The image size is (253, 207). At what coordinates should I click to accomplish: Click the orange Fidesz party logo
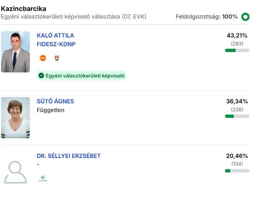(43, 58)
